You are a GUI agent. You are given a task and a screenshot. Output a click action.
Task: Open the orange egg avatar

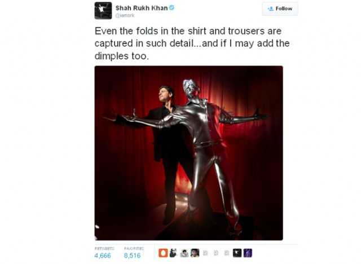pyautogui.click(x=163, y=253)
